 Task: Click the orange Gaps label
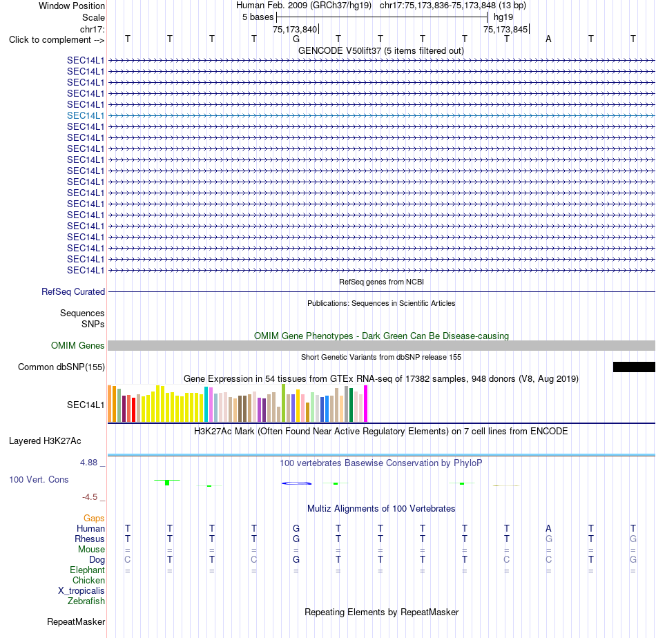[94, 519]
